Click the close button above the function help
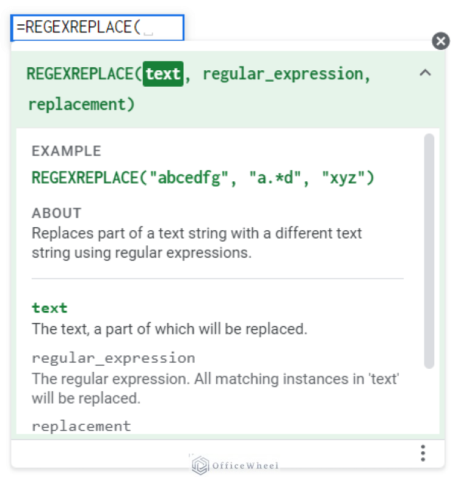This screenshot has width=469, height=489. (x=441, y=42)
